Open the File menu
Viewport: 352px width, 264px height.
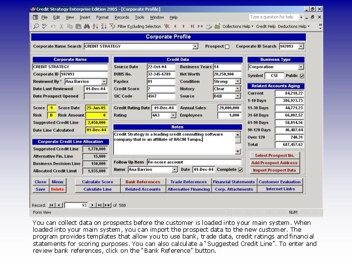[44, 17]
